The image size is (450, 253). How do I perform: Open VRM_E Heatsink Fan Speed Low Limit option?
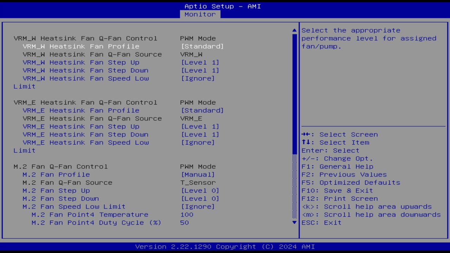tap(198, 143)
